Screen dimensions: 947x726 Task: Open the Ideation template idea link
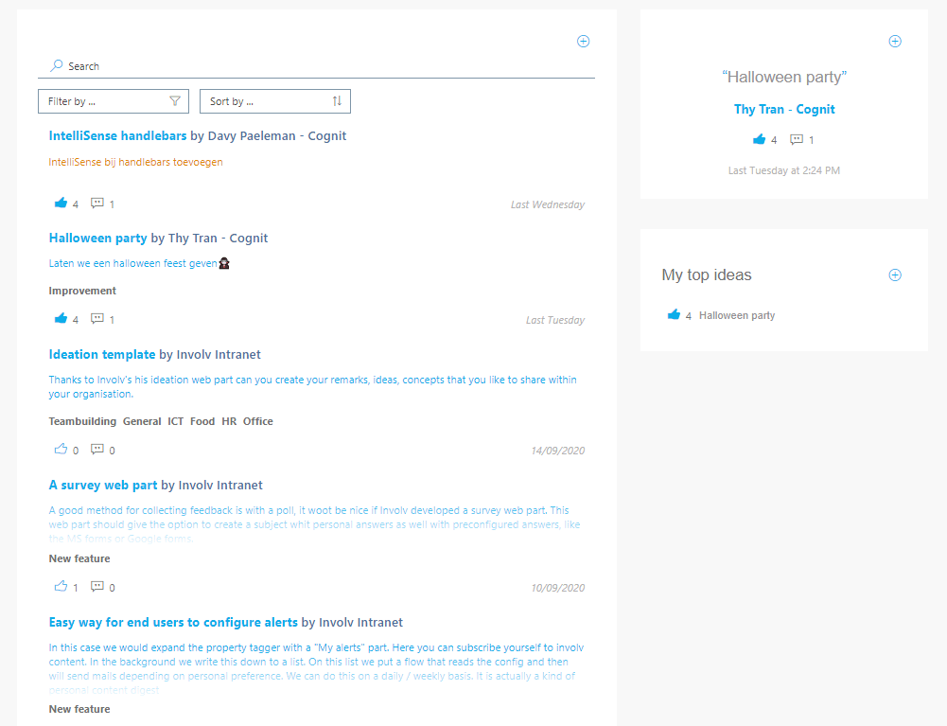[x=102, y=355]
